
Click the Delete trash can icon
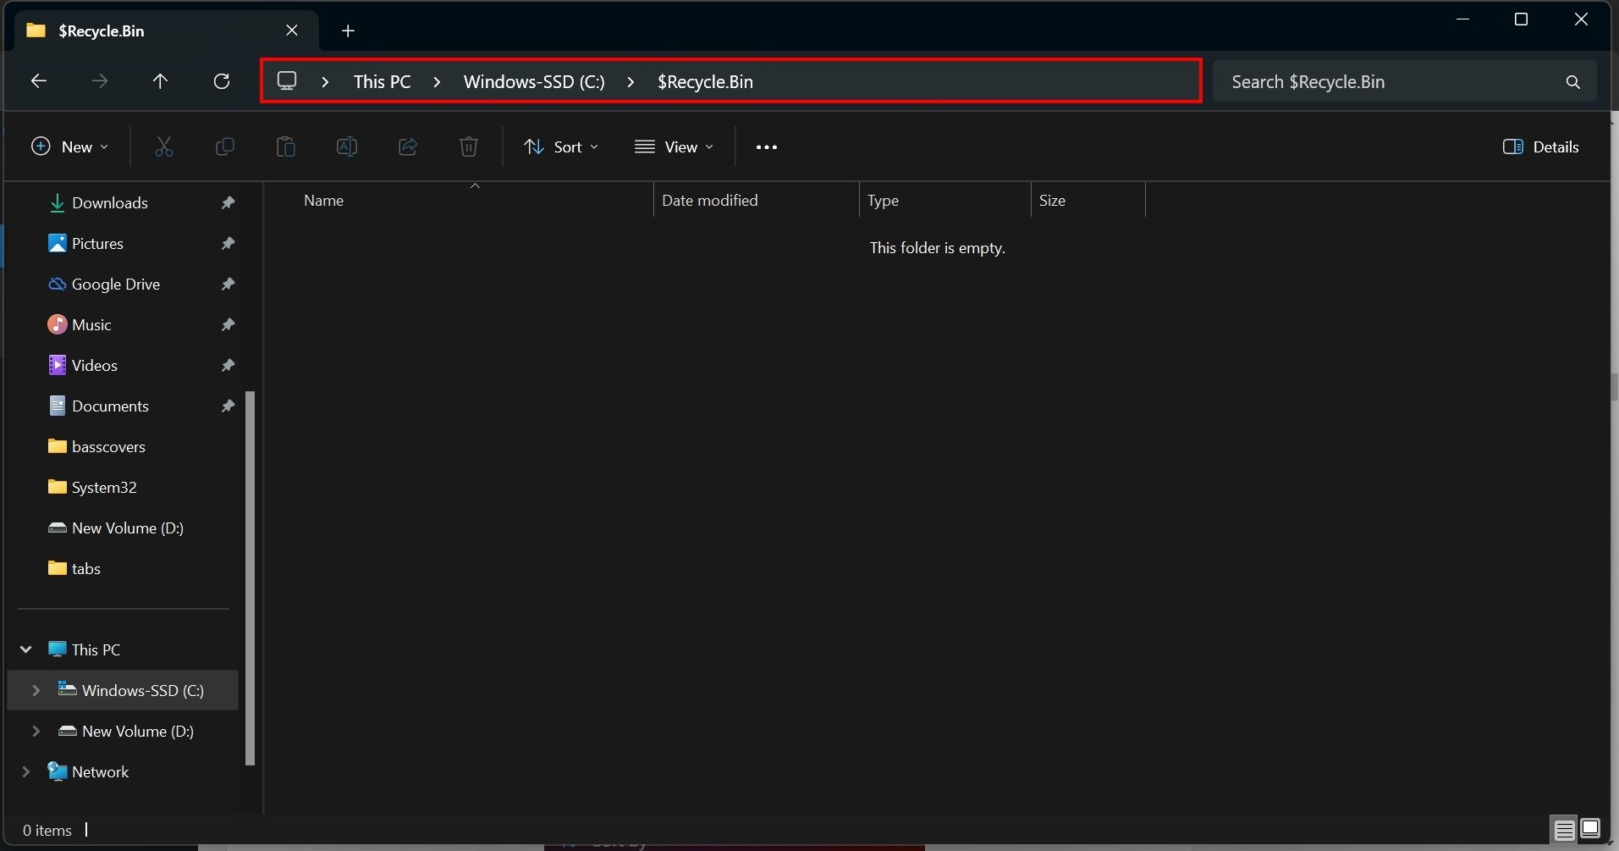(x=469, y=147)
